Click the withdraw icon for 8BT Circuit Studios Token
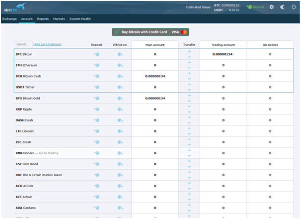 pos(120,175)
